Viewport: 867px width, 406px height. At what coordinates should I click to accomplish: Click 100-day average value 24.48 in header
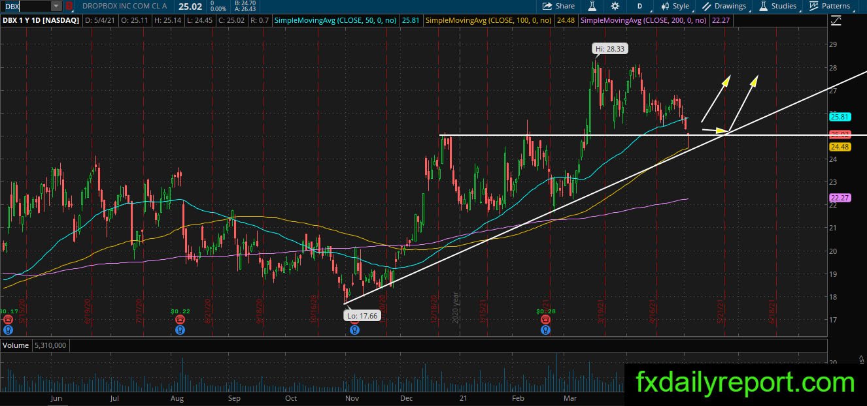(x=565, y=21)
